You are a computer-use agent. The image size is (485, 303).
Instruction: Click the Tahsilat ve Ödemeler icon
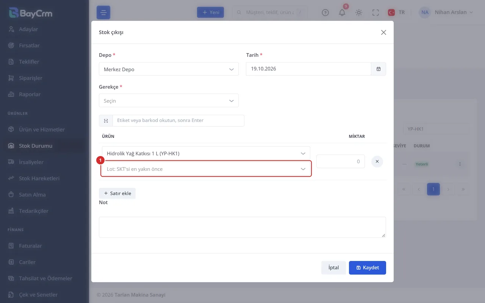pyautogui.click(x=11, y=278)
